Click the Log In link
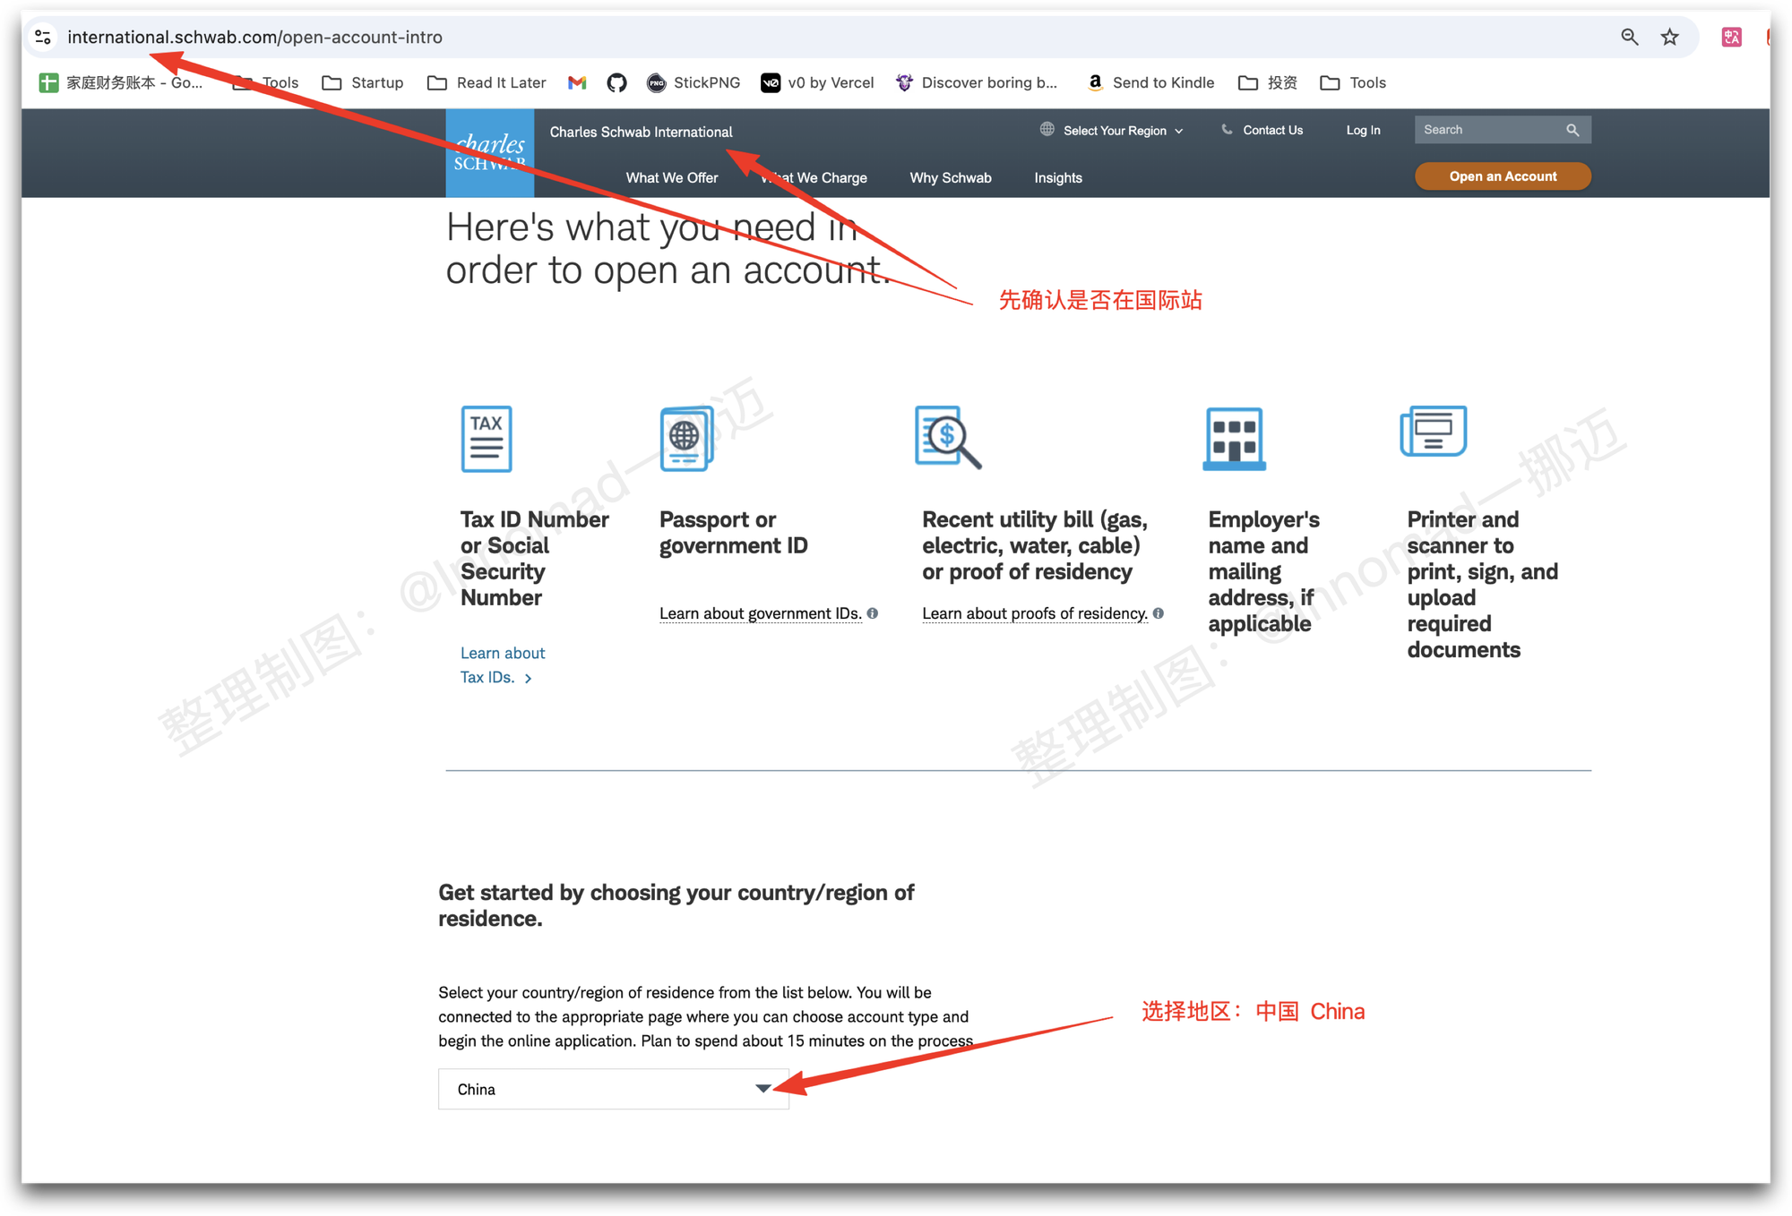 (x=1363, y=131)
